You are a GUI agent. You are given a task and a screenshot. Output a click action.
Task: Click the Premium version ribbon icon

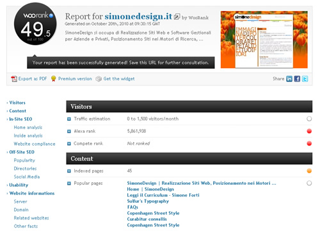coord(54,79)
